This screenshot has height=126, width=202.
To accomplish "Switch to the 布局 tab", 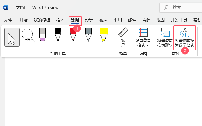I will click(x=103, y=20).
